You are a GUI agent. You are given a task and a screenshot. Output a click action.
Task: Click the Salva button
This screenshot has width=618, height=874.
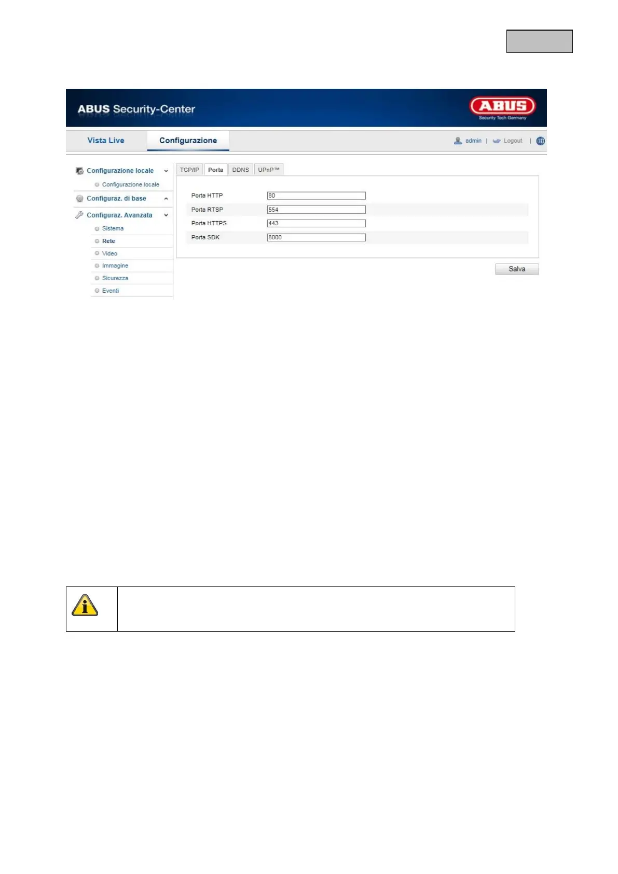[x=517, y=269]
